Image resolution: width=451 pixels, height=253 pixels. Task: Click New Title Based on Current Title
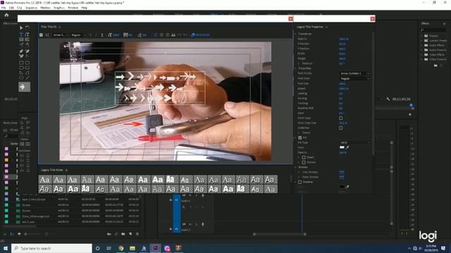(x=41, y=35)
